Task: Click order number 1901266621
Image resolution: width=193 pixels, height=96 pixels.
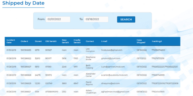Action: 26,92
